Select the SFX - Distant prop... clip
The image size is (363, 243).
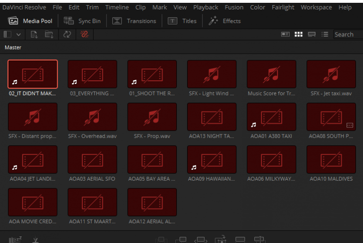33,117
